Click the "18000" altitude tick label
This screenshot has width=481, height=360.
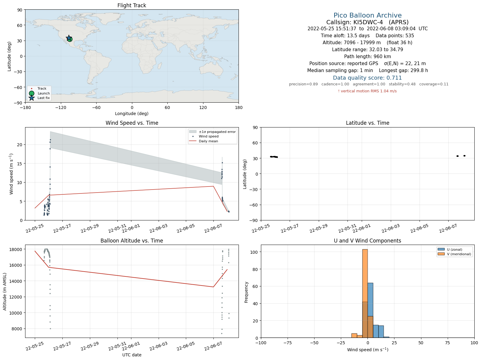(x=16, y=249)
